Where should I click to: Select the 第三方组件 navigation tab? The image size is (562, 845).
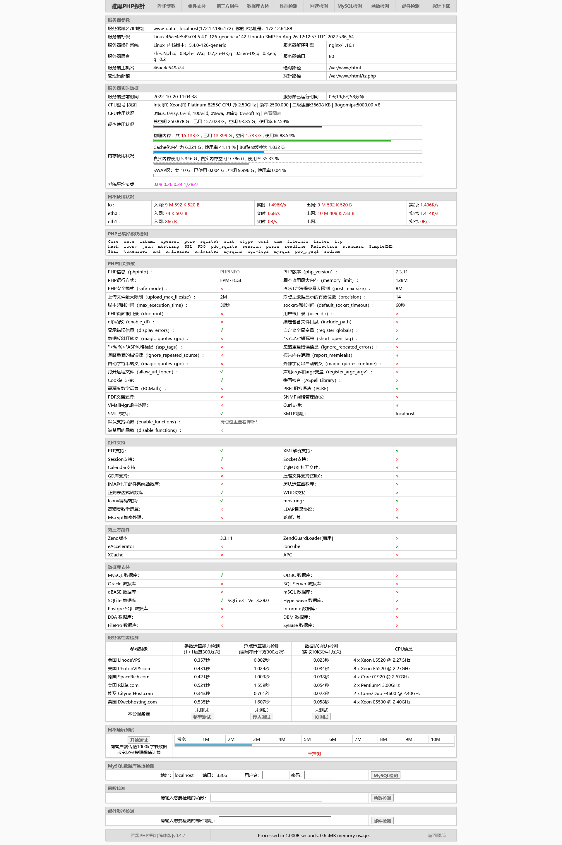[x=227, y=6]
